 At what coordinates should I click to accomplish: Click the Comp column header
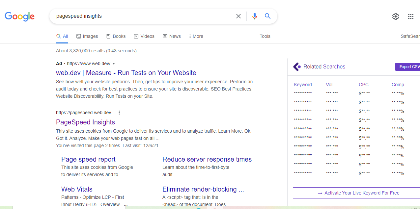[398, 85]
